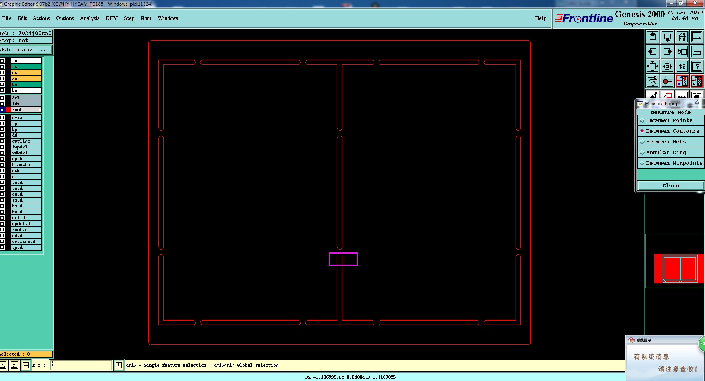Click the zoom out arrows icon

pyautogui.click(x=667, y=66)
